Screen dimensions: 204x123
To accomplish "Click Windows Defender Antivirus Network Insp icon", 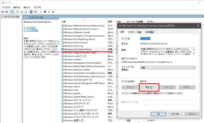I will tap(63, 26).
